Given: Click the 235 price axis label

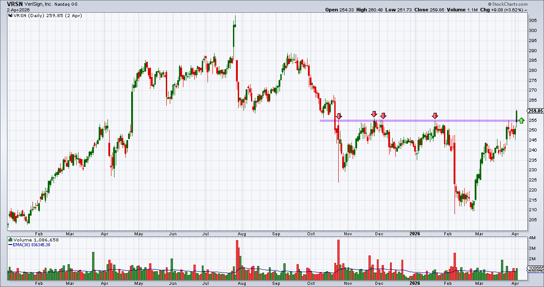Looking at the screenshot, I should [x=533, y=160].
